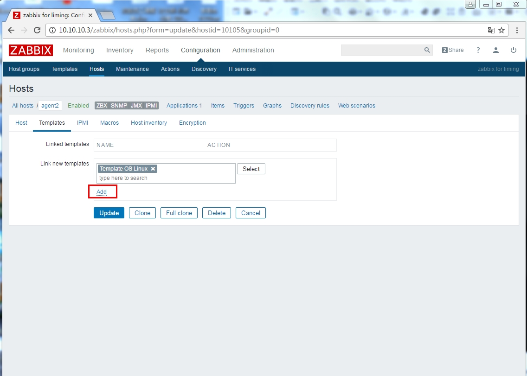Click the agent2 breadcrumb
The image size is (527, 376).
tap(50, 106)
